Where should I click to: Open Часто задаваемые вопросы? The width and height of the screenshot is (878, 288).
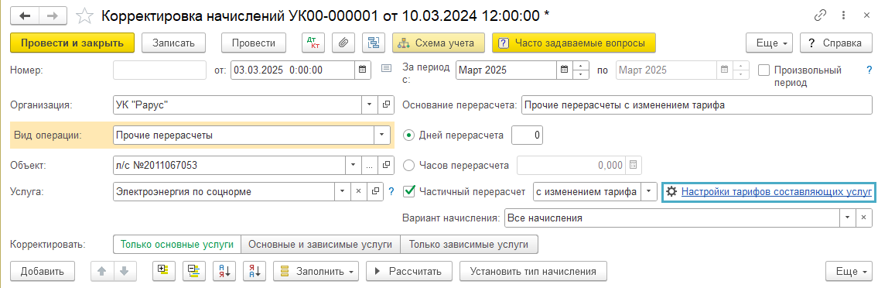point(573,43)
